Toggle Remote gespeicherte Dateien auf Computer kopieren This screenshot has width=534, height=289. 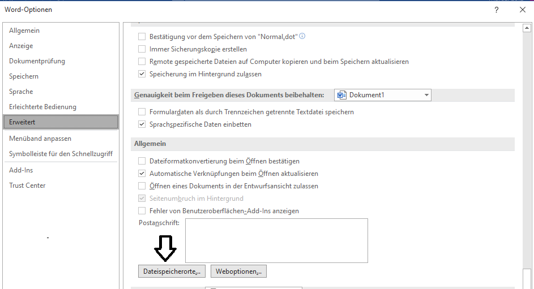coord(142,62)
